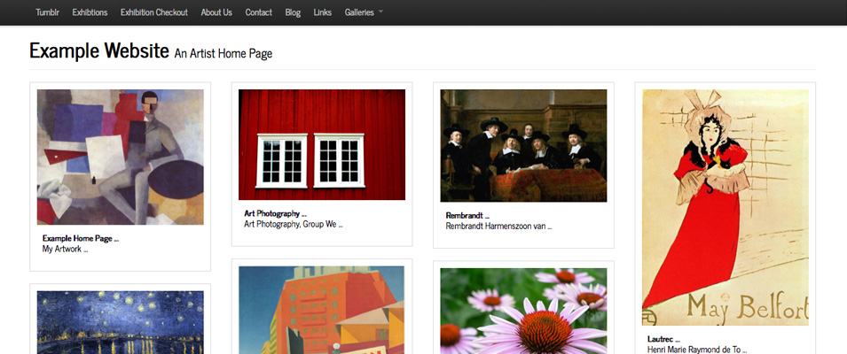Open Exhibition Checkout in navbar

(154, 12)
